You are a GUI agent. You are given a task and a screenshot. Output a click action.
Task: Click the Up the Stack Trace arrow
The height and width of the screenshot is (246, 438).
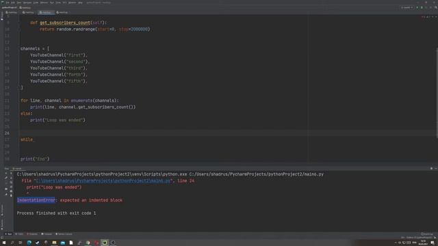(11, 174)
